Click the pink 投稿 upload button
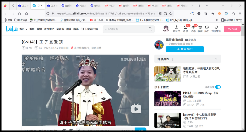This screenshot has height=132, width=246. [x=232, y=29]
